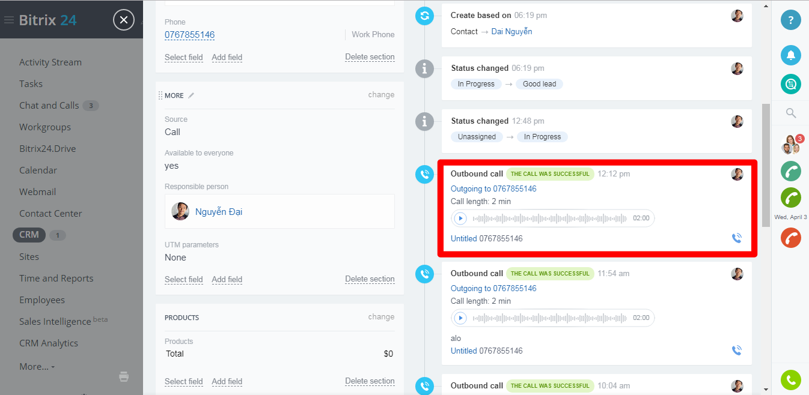Click the red-orange phone call icon
The width and height of the screenshot is (809, 395).
coord(791,237)
